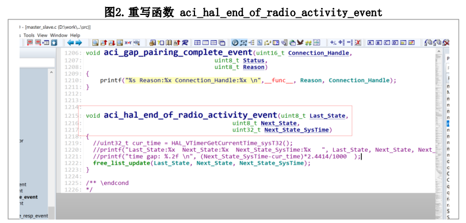This screenshot has height=223, width=466.
Task: Click the \endcond comment text
Action: coord(114,183)
